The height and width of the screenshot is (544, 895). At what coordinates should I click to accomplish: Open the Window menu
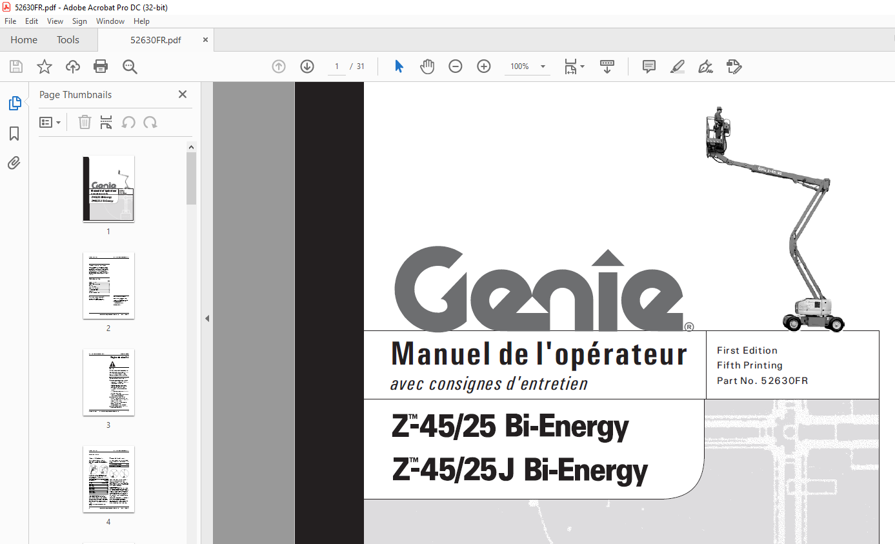click(x=110, y=21)
